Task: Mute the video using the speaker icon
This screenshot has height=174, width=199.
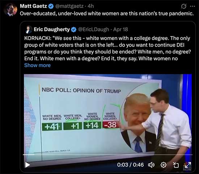Action: pyautogui.click(x=151, y=165)
